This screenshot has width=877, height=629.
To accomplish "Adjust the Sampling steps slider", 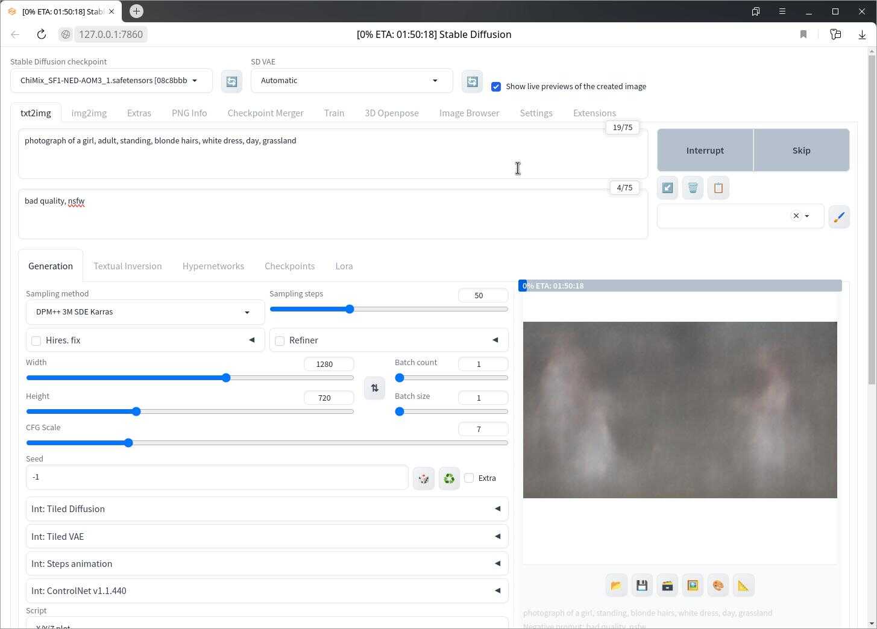I will (x=389, y=309).
